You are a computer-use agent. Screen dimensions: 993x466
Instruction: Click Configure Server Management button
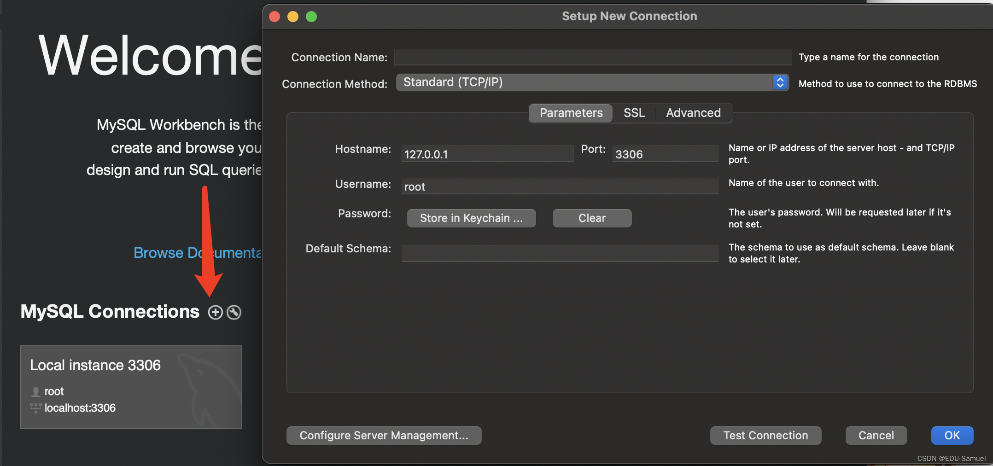click(x=384, y=436)
